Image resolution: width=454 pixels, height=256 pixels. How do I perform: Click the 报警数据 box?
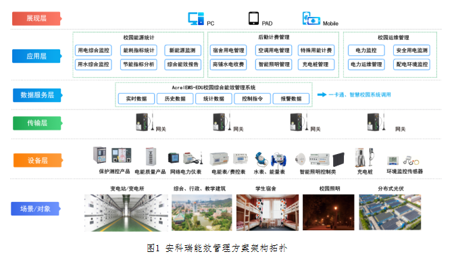coord(291,99)
